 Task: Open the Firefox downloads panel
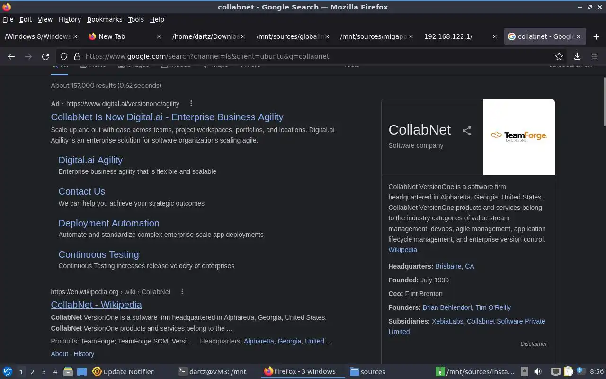577,56
